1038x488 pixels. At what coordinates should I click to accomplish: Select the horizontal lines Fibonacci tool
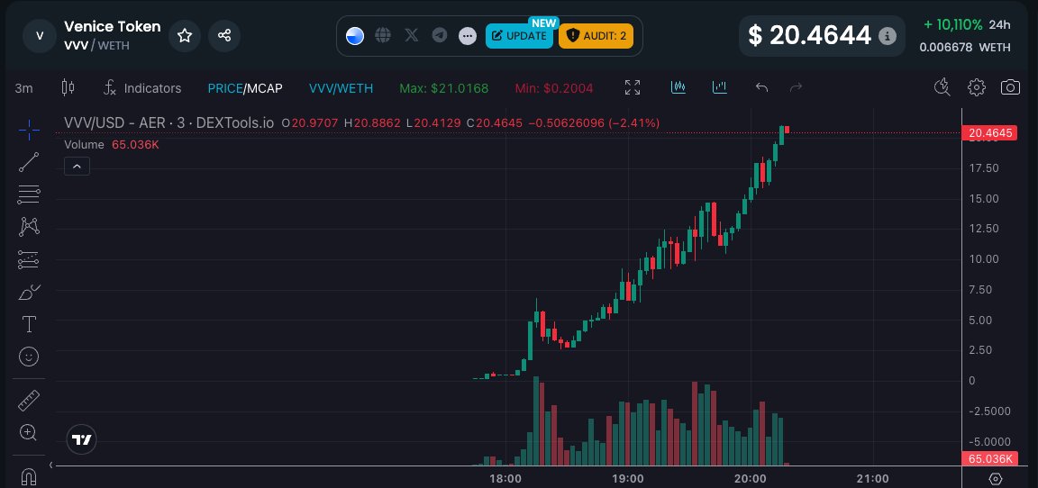point(29,194)
